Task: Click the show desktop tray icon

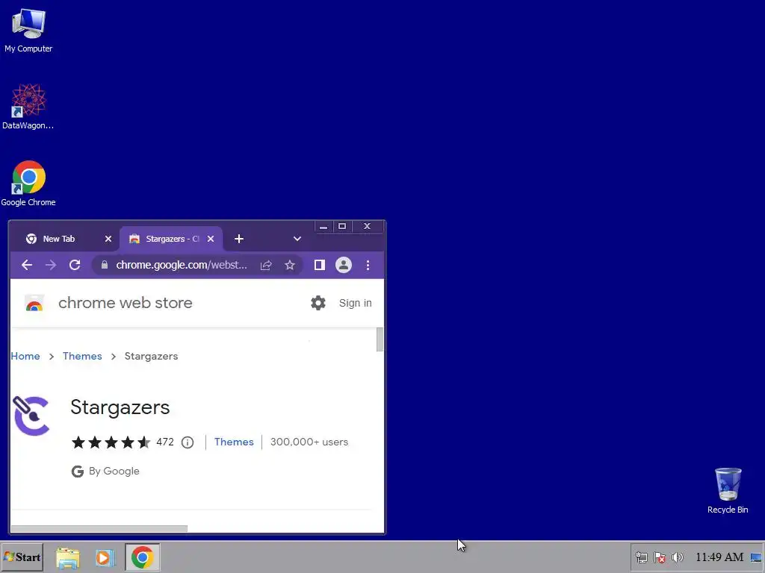Action: [x=756, y=557]
